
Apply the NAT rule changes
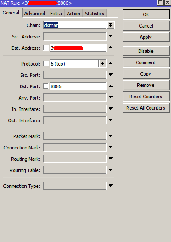(146, 37)
